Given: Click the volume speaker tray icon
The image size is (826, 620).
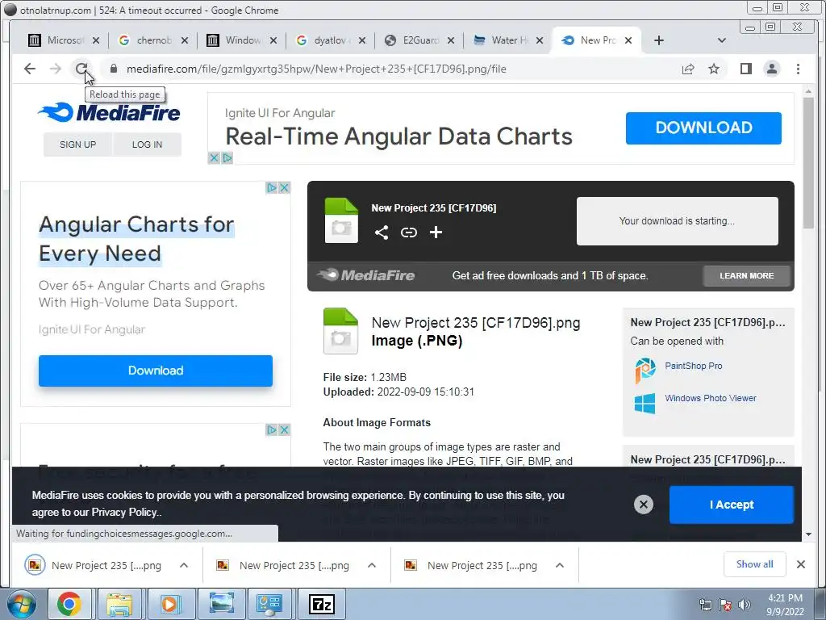Looking at the screenshot, I should [745, 605].
